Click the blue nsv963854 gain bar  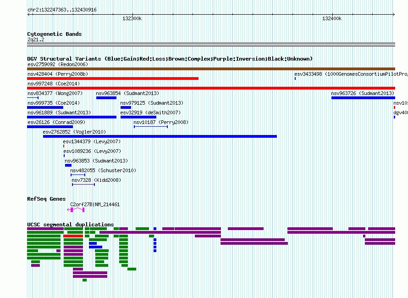[x=106, y=98]
